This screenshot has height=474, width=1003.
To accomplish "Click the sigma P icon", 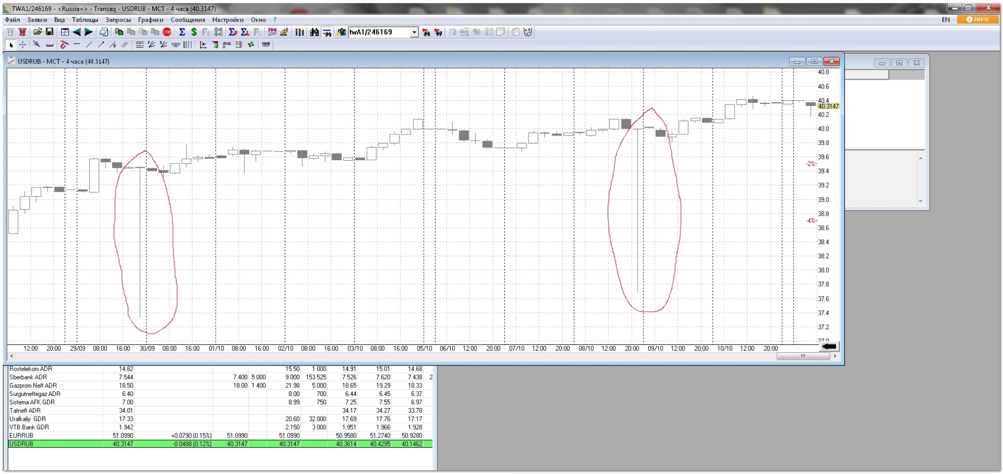I will [233, 32].
